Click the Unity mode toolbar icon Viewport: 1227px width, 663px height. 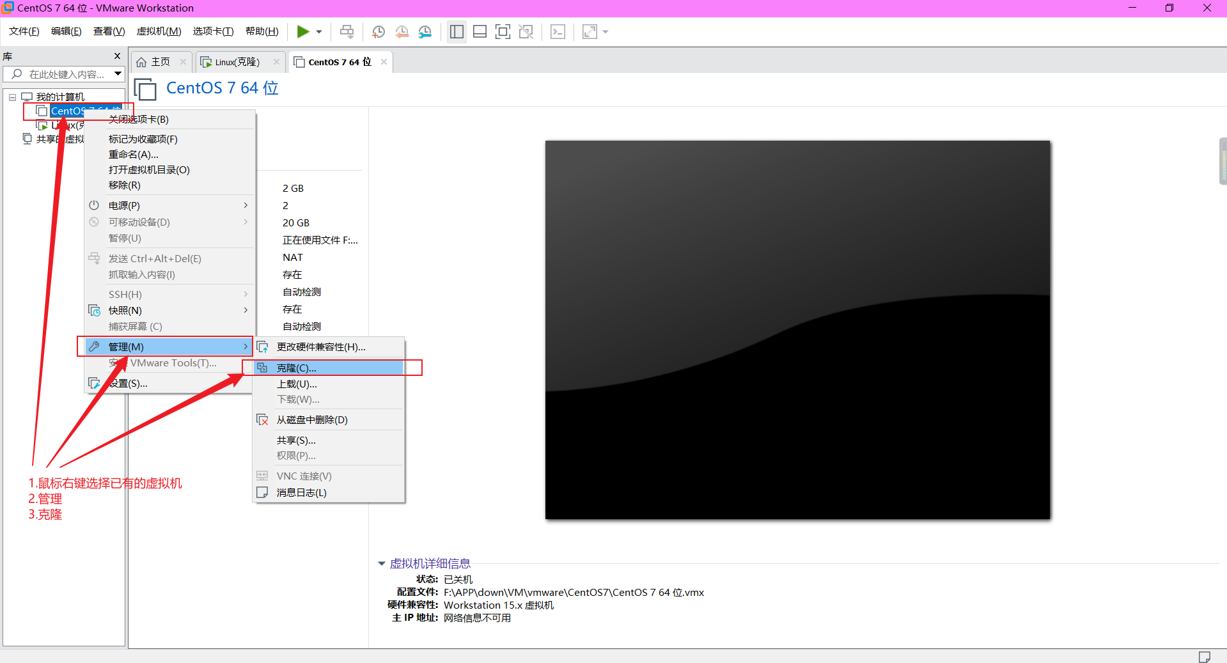pos(526,31)
